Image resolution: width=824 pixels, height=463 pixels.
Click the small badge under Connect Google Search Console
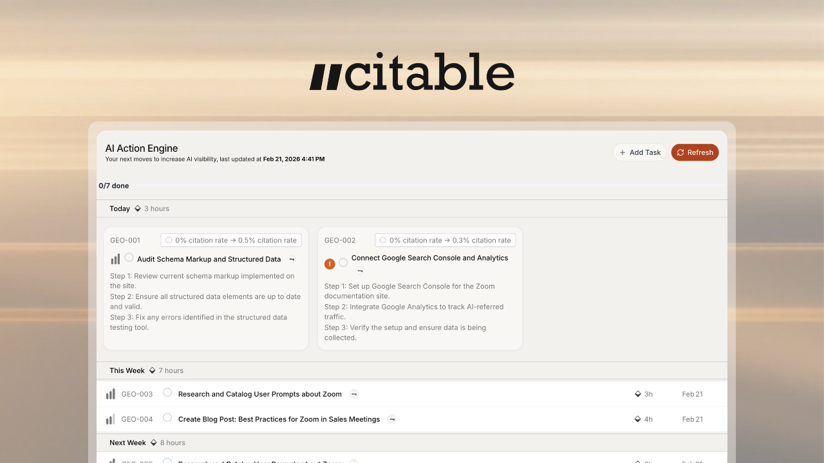point(360,271)
